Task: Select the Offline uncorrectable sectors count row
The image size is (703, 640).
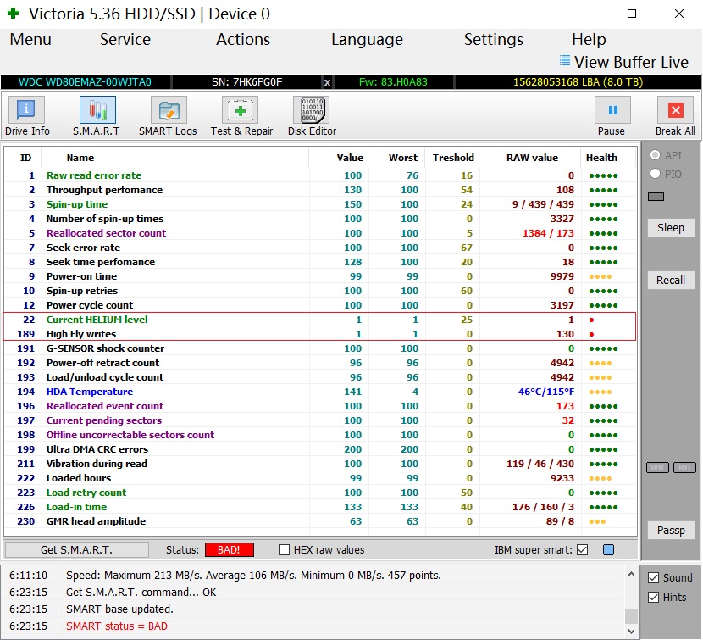Action: click(320, 435)
